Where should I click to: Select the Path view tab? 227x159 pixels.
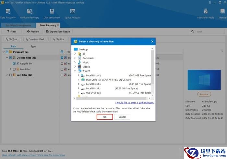coord(13,46)
